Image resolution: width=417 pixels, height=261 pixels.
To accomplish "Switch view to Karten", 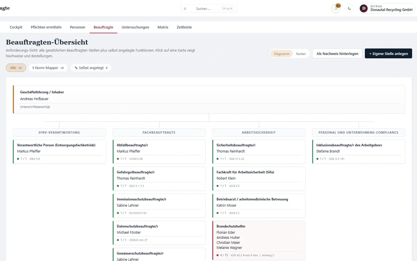I will [x=301, y=54].
